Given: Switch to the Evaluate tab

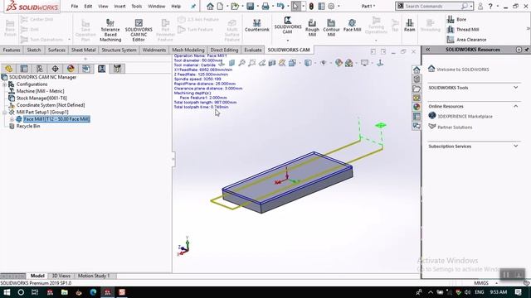Looking at the screenshot, I should [253, 50].
